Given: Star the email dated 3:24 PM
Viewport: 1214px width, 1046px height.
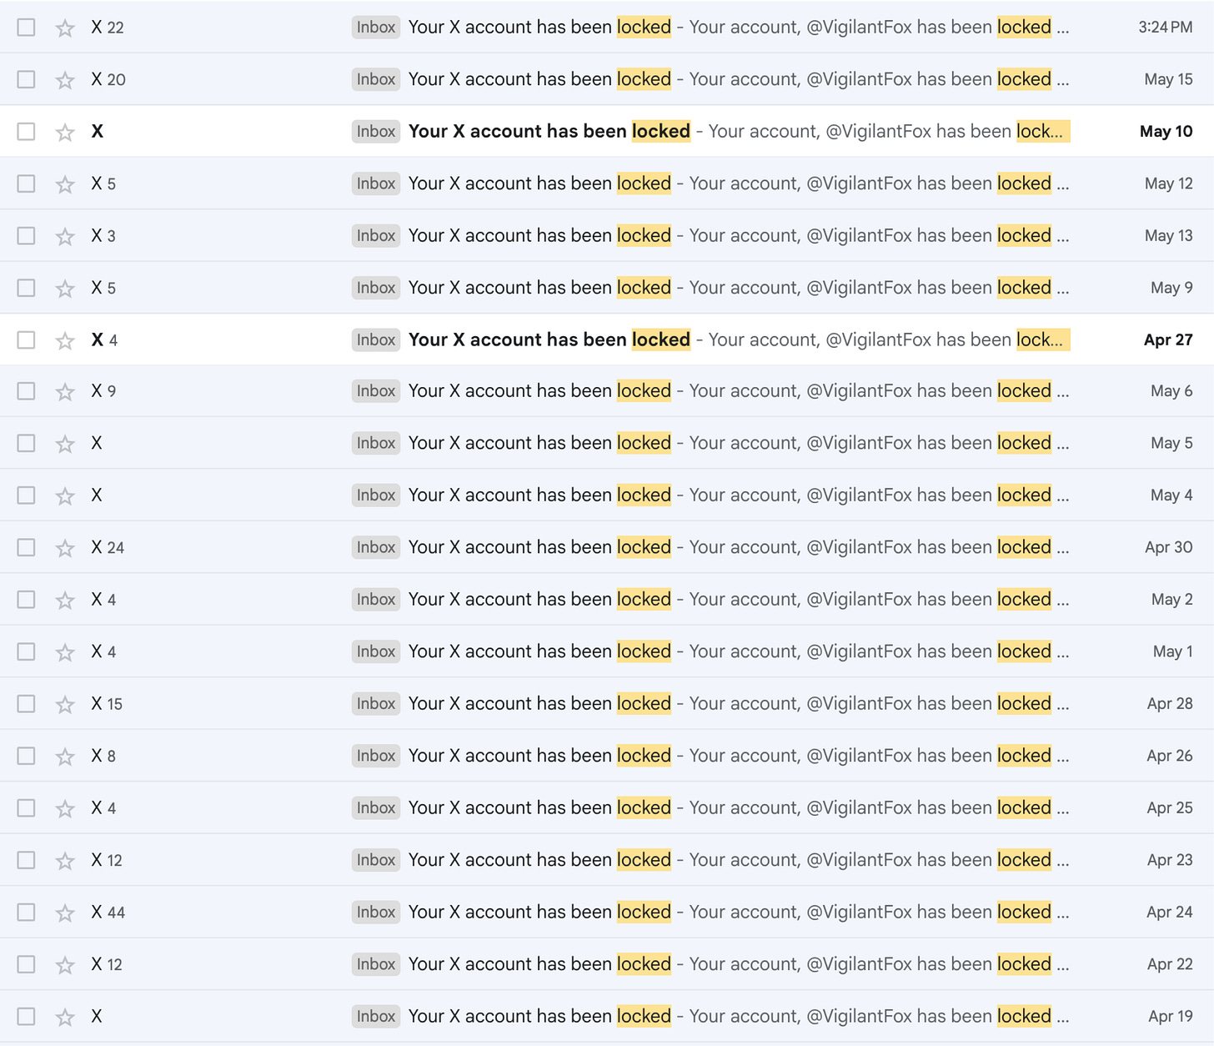Looking at the screenshot, I should coord(65,28).
